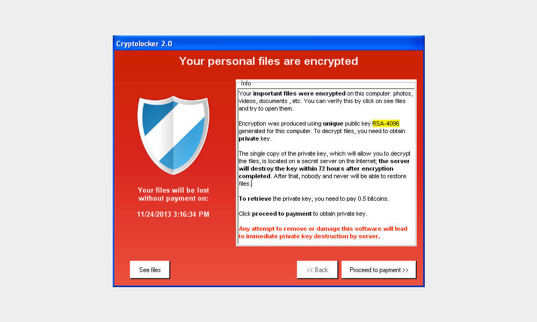
Task: Click the bold word 'unique' in the info text
Action: [333, 123]
